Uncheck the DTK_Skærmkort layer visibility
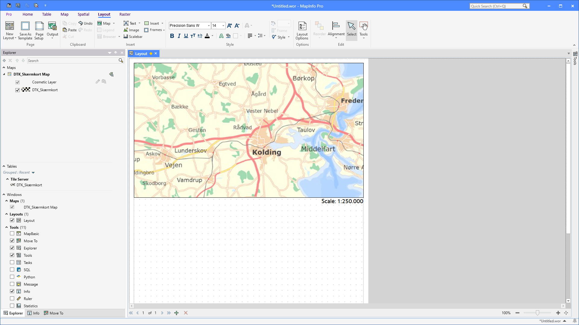 click(x=17, y=90)
